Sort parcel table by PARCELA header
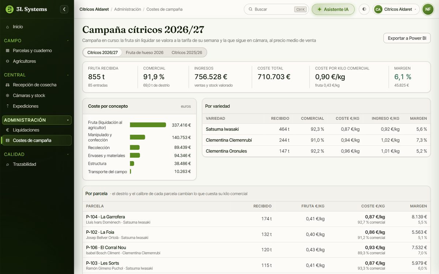 click(x=95, y=206)
